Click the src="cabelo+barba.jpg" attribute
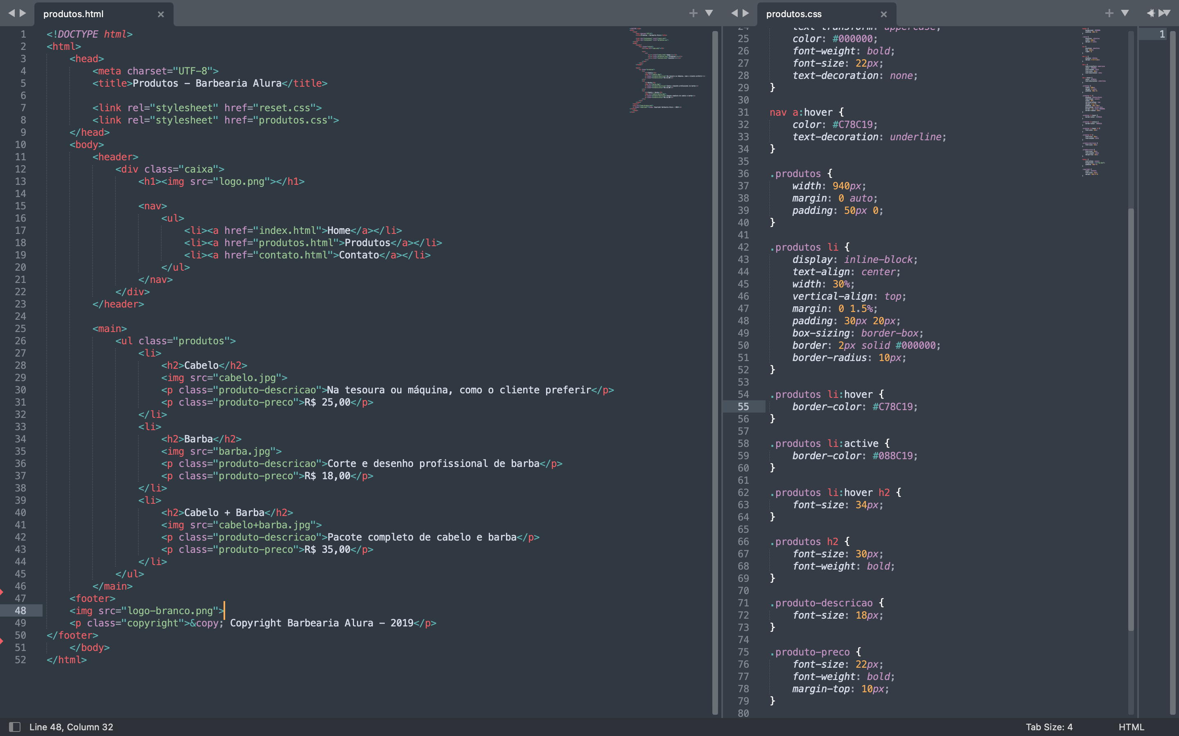The height and width of the screenshot is (736, 1179). click(x=253, y=525)
